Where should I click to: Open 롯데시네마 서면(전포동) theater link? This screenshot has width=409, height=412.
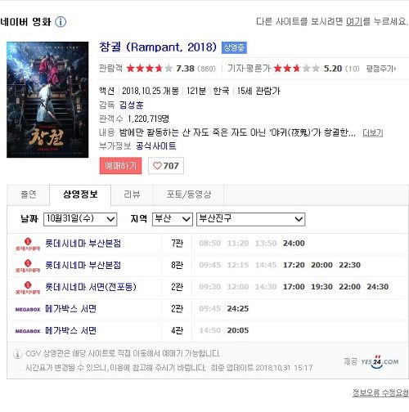click(x=91, y=287)
